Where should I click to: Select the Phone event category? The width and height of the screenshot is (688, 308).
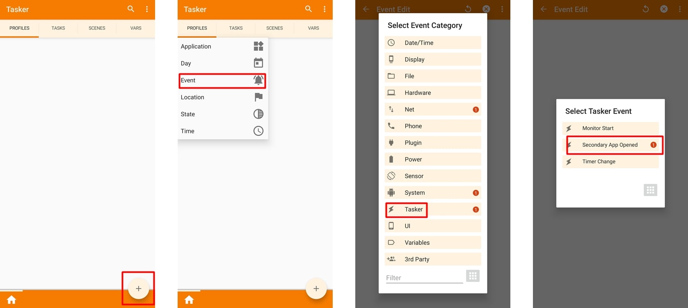tap(433, 126)
